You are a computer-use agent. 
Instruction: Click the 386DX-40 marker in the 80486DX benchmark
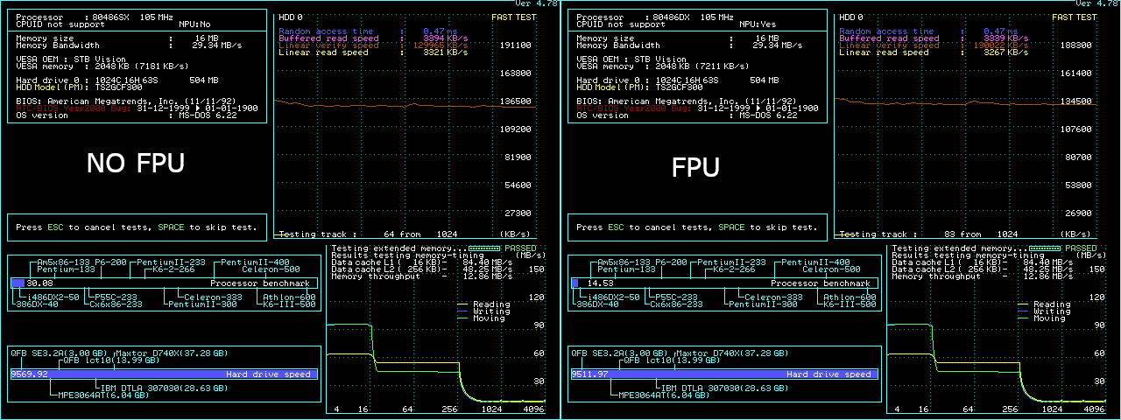click(599, 304)
